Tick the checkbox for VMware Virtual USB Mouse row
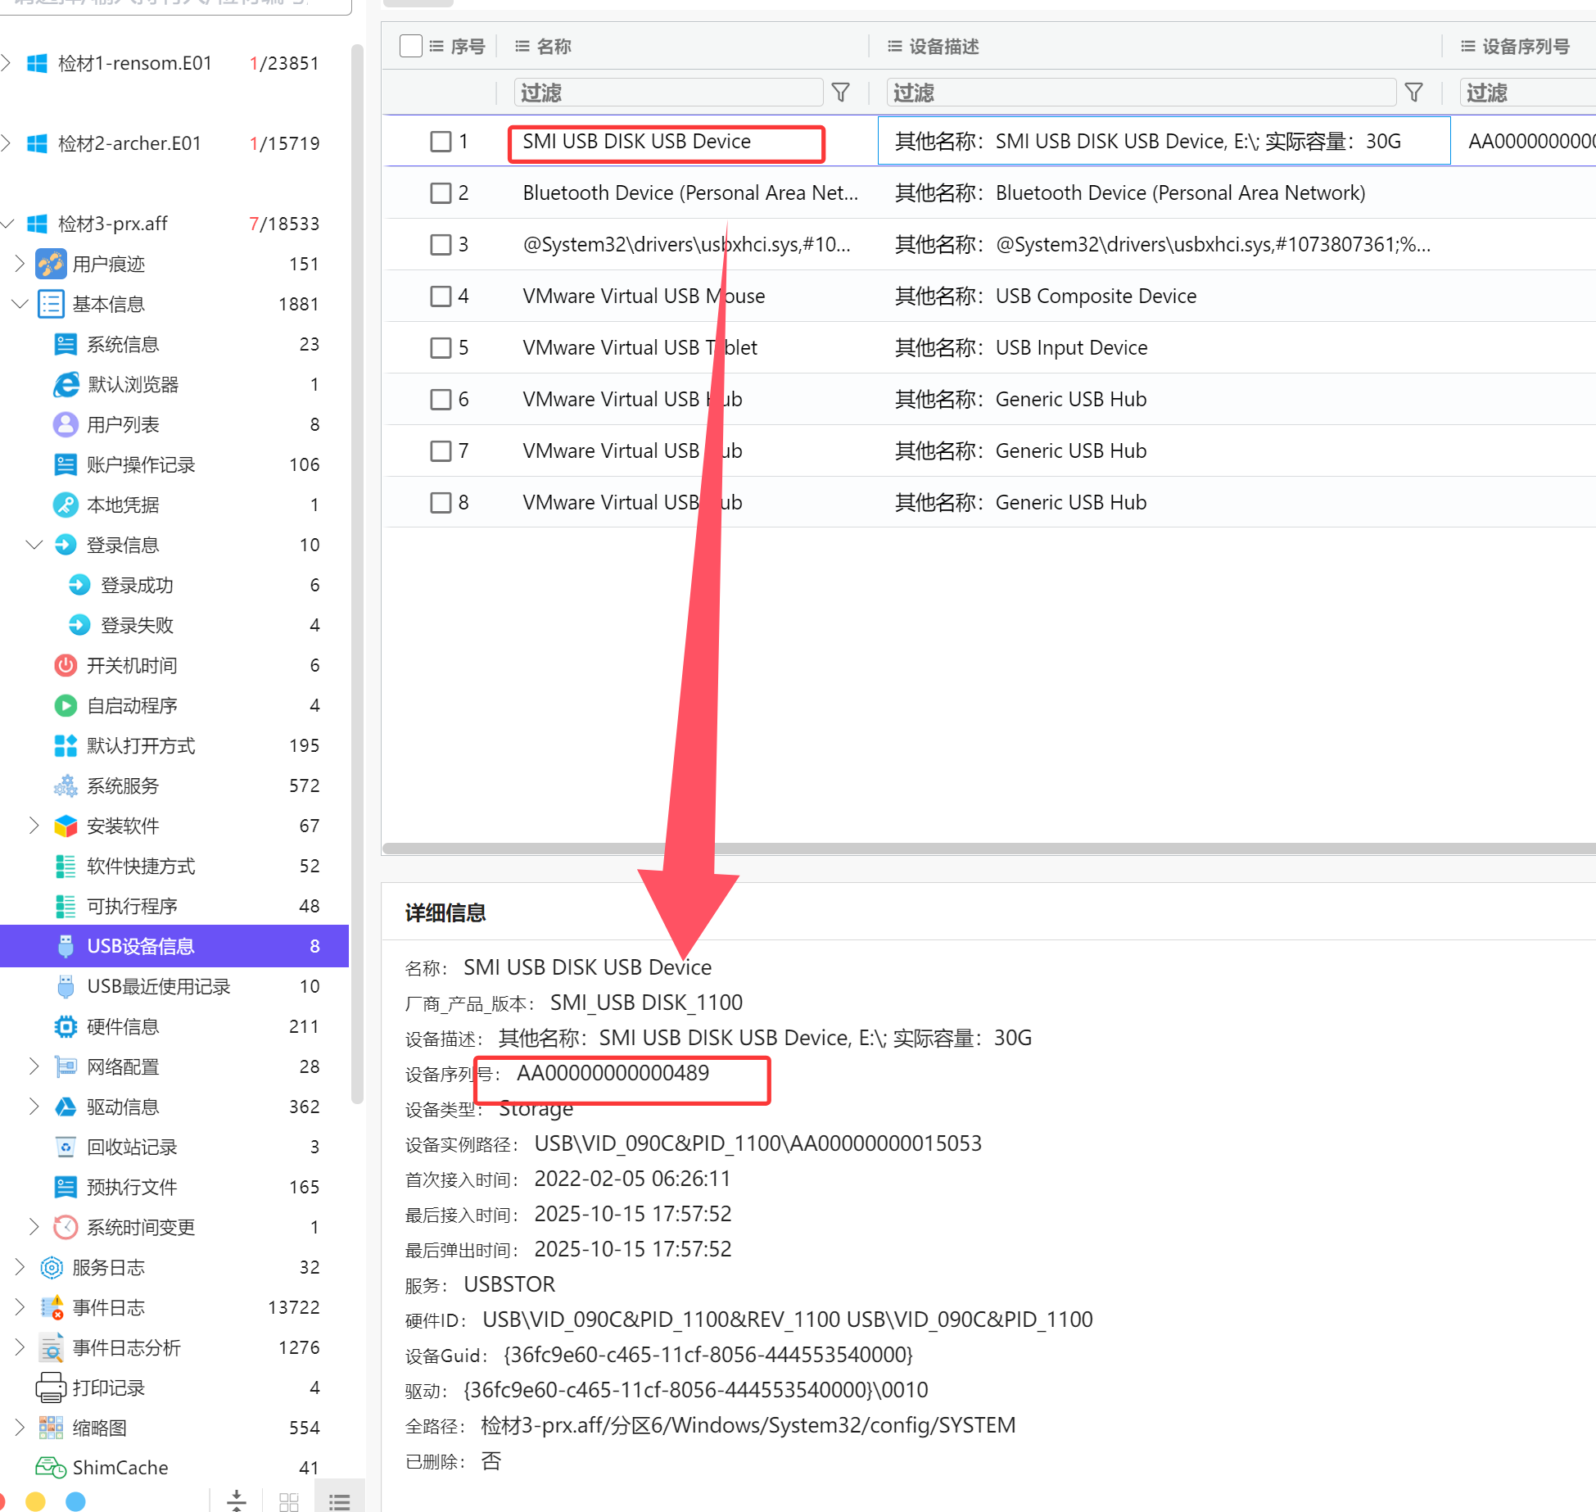Screen dimensions: 1596x1512 pyautogui.click(x=441, y=296)
